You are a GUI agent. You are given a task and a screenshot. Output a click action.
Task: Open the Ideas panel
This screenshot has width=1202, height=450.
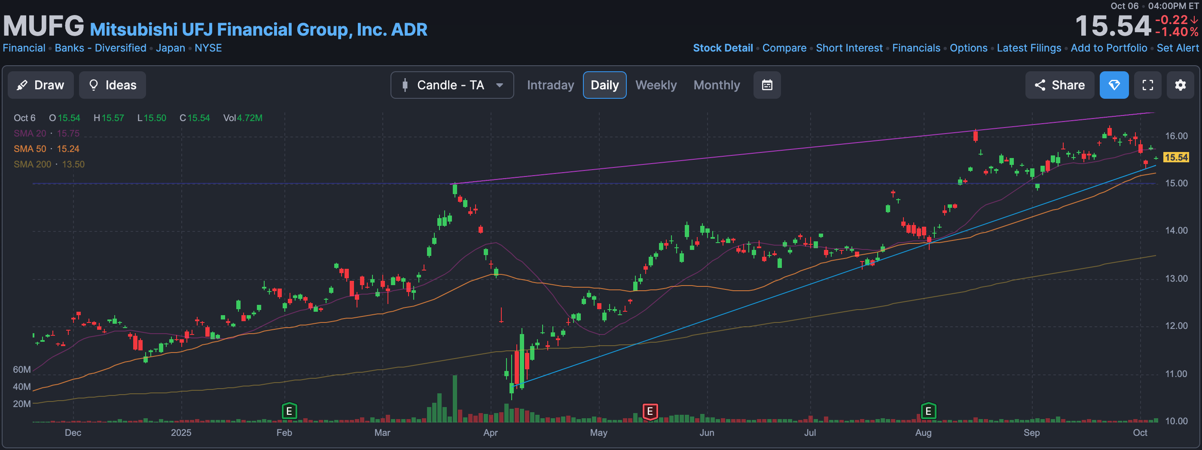point(113,85)
